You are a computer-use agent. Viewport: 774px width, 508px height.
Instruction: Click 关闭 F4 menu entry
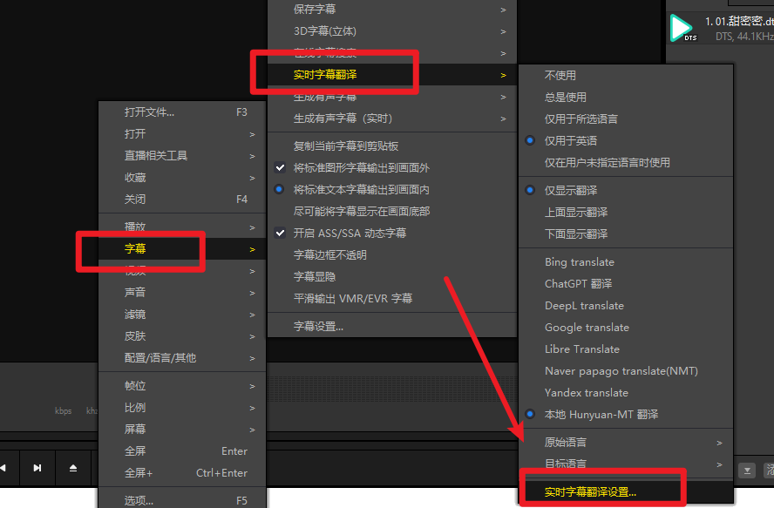tap(182, 199)
